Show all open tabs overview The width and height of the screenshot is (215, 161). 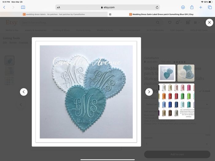pos(210,7)
